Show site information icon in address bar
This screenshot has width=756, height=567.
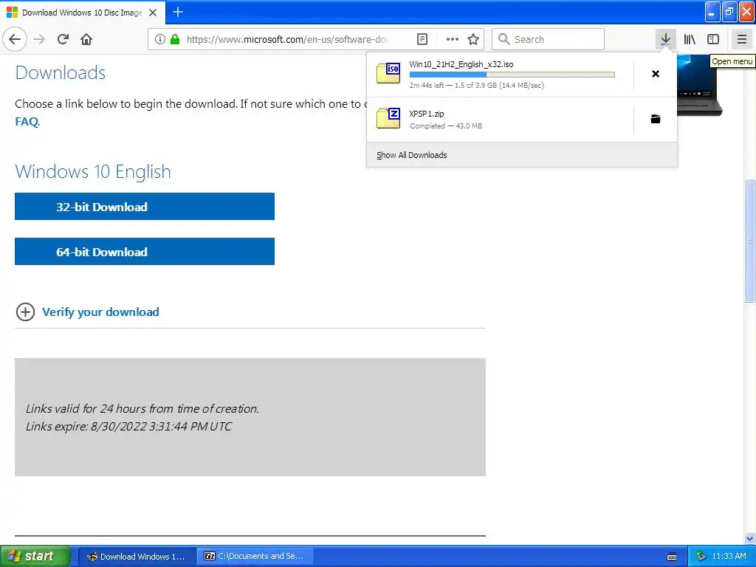(x=160, y=39)
